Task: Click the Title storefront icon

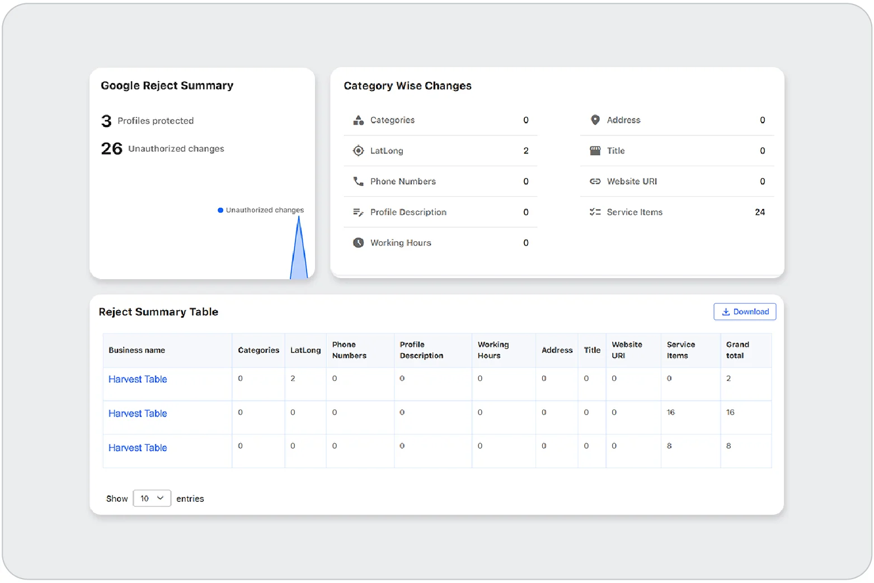Action: pos(595,151)
